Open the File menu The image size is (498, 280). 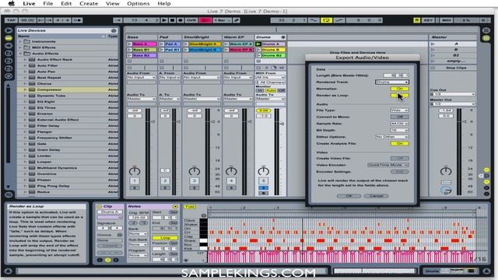tap(48, 3)
